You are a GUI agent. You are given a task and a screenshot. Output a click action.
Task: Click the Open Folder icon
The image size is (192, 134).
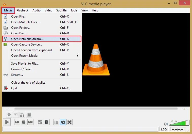tap(6, 28)
